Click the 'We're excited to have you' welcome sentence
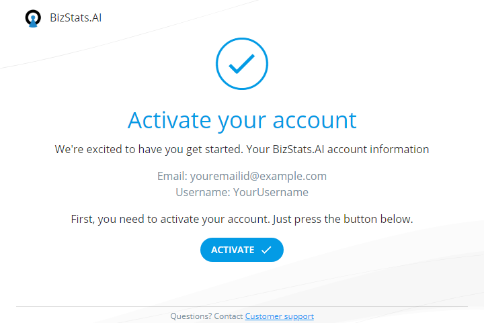Viewport: 484px width, 323px height. (x=242, y=150)
